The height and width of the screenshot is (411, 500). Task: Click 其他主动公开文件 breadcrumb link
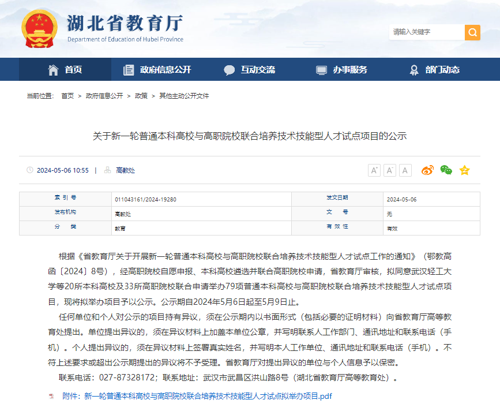184,96
